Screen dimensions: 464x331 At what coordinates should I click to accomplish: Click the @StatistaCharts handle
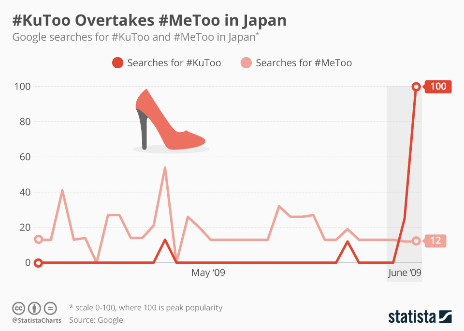37,320
